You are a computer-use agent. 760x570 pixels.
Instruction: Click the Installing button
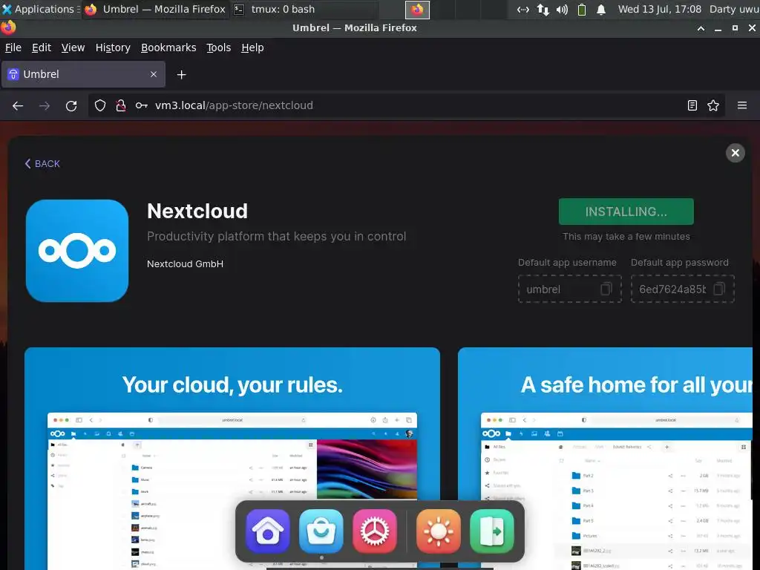pos(626,212)
